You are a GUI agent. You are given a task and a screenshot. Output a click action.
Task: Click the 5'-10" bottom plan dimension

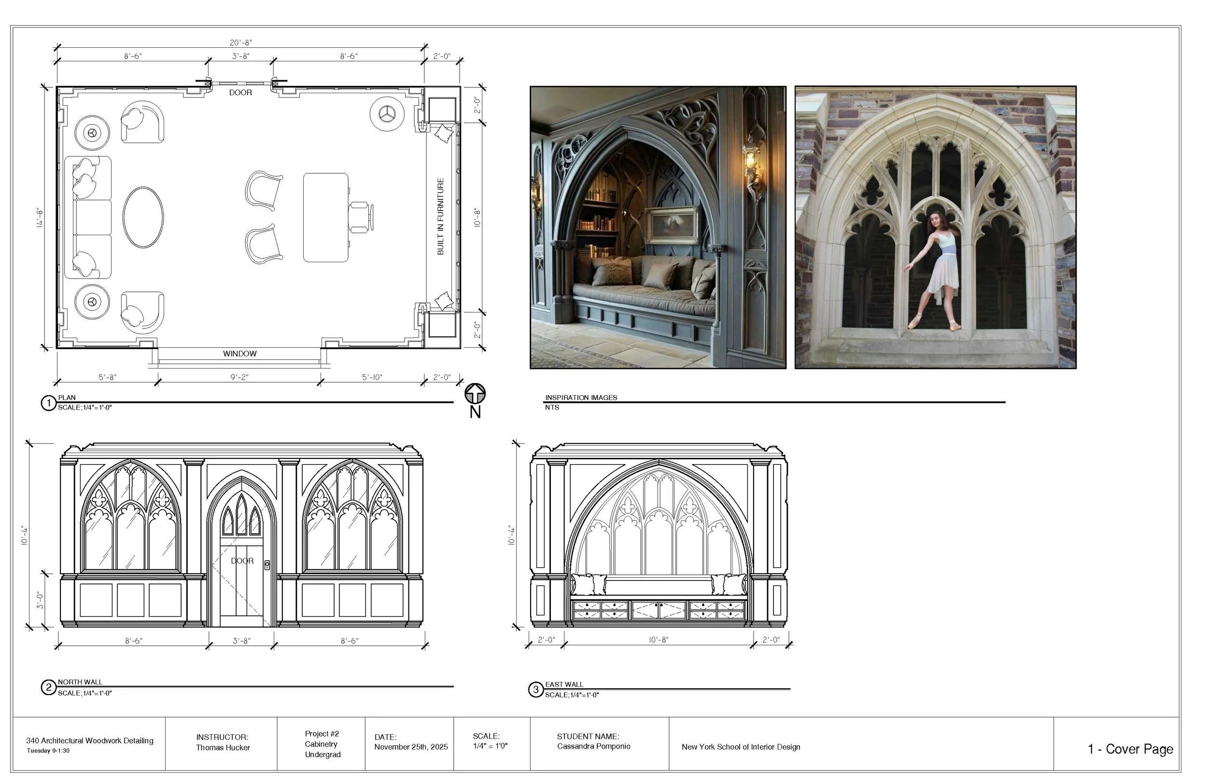click(x=372, y=377)
